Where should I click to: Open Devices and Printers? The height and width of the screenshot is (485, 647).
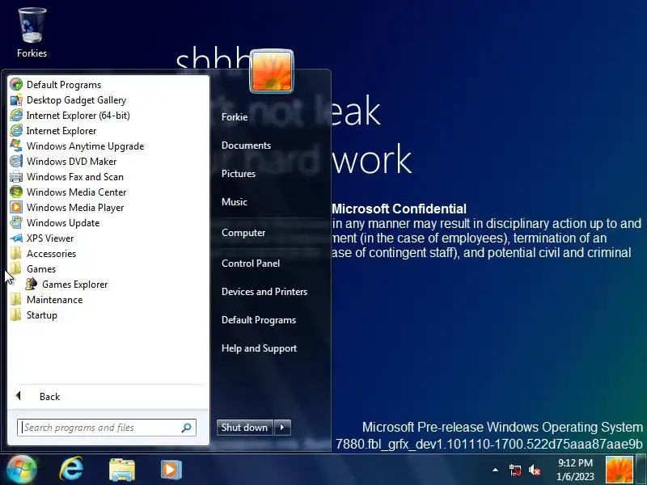click(x=264, y=292)
